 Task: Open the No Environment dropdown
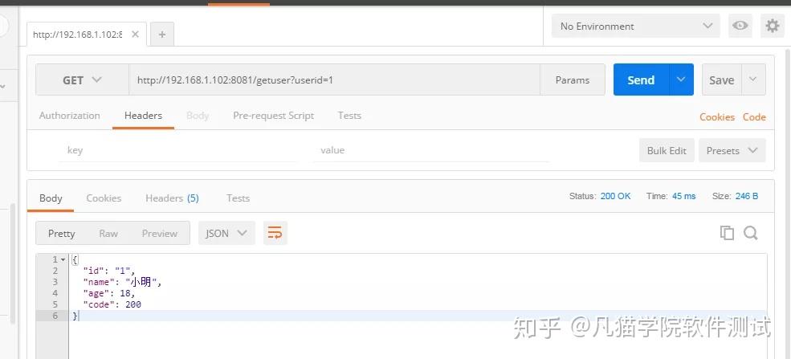(636, 26)
